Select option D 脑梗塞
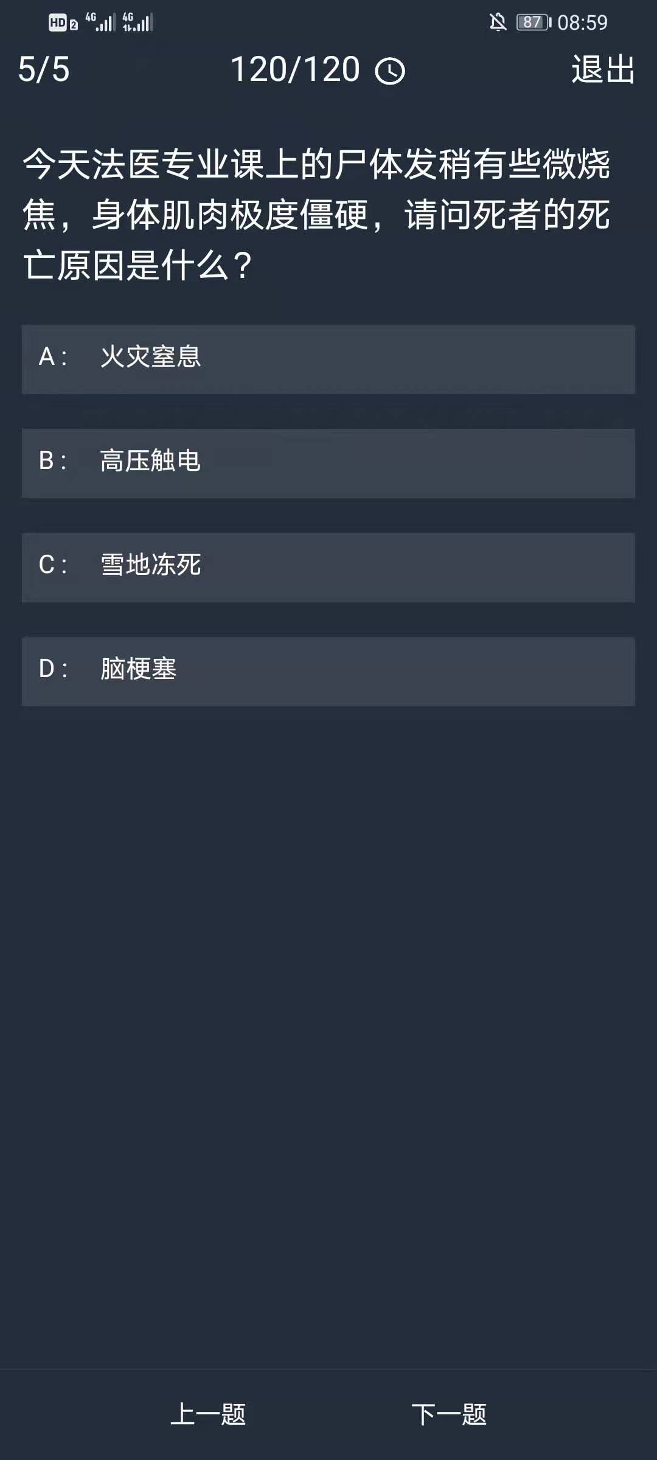This screenshot has height=1460, width=657. pyautogui.click(x=328, y=671)
